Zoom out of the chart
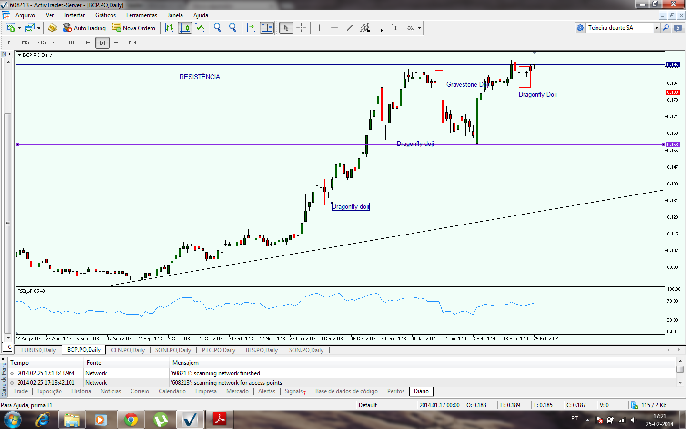686x429 pixels. (x=233, y=28)
